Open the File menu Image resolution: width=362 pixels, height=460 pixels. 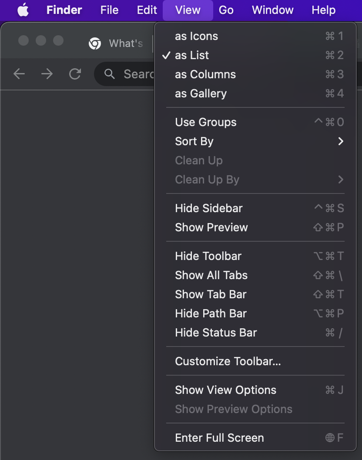click(x=109, y=10)
